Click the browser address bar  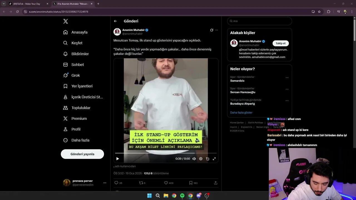(167, 12)
